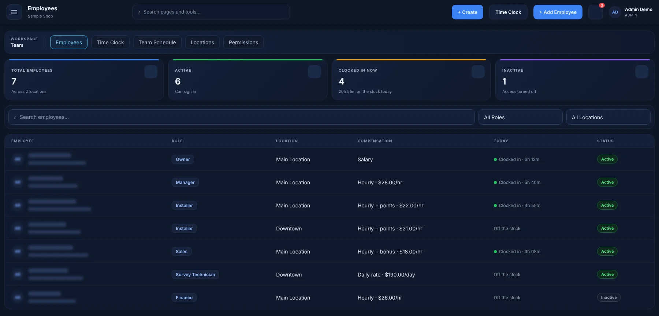Switch to the Employees tab
Screen dimensions: 659x316
click(x=69, y=42)
